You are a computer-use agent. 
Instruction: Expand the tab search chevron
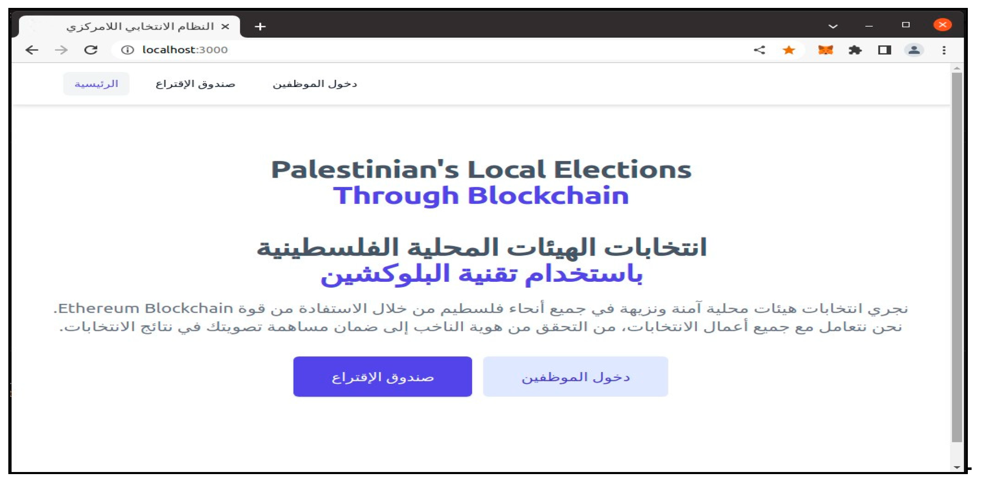[833, 26]
